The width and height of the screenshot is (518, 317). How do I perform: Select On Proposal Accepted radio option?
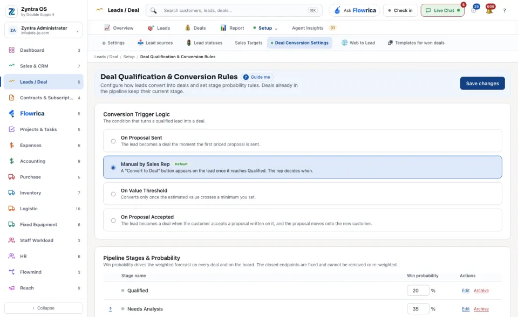[113, 220]
